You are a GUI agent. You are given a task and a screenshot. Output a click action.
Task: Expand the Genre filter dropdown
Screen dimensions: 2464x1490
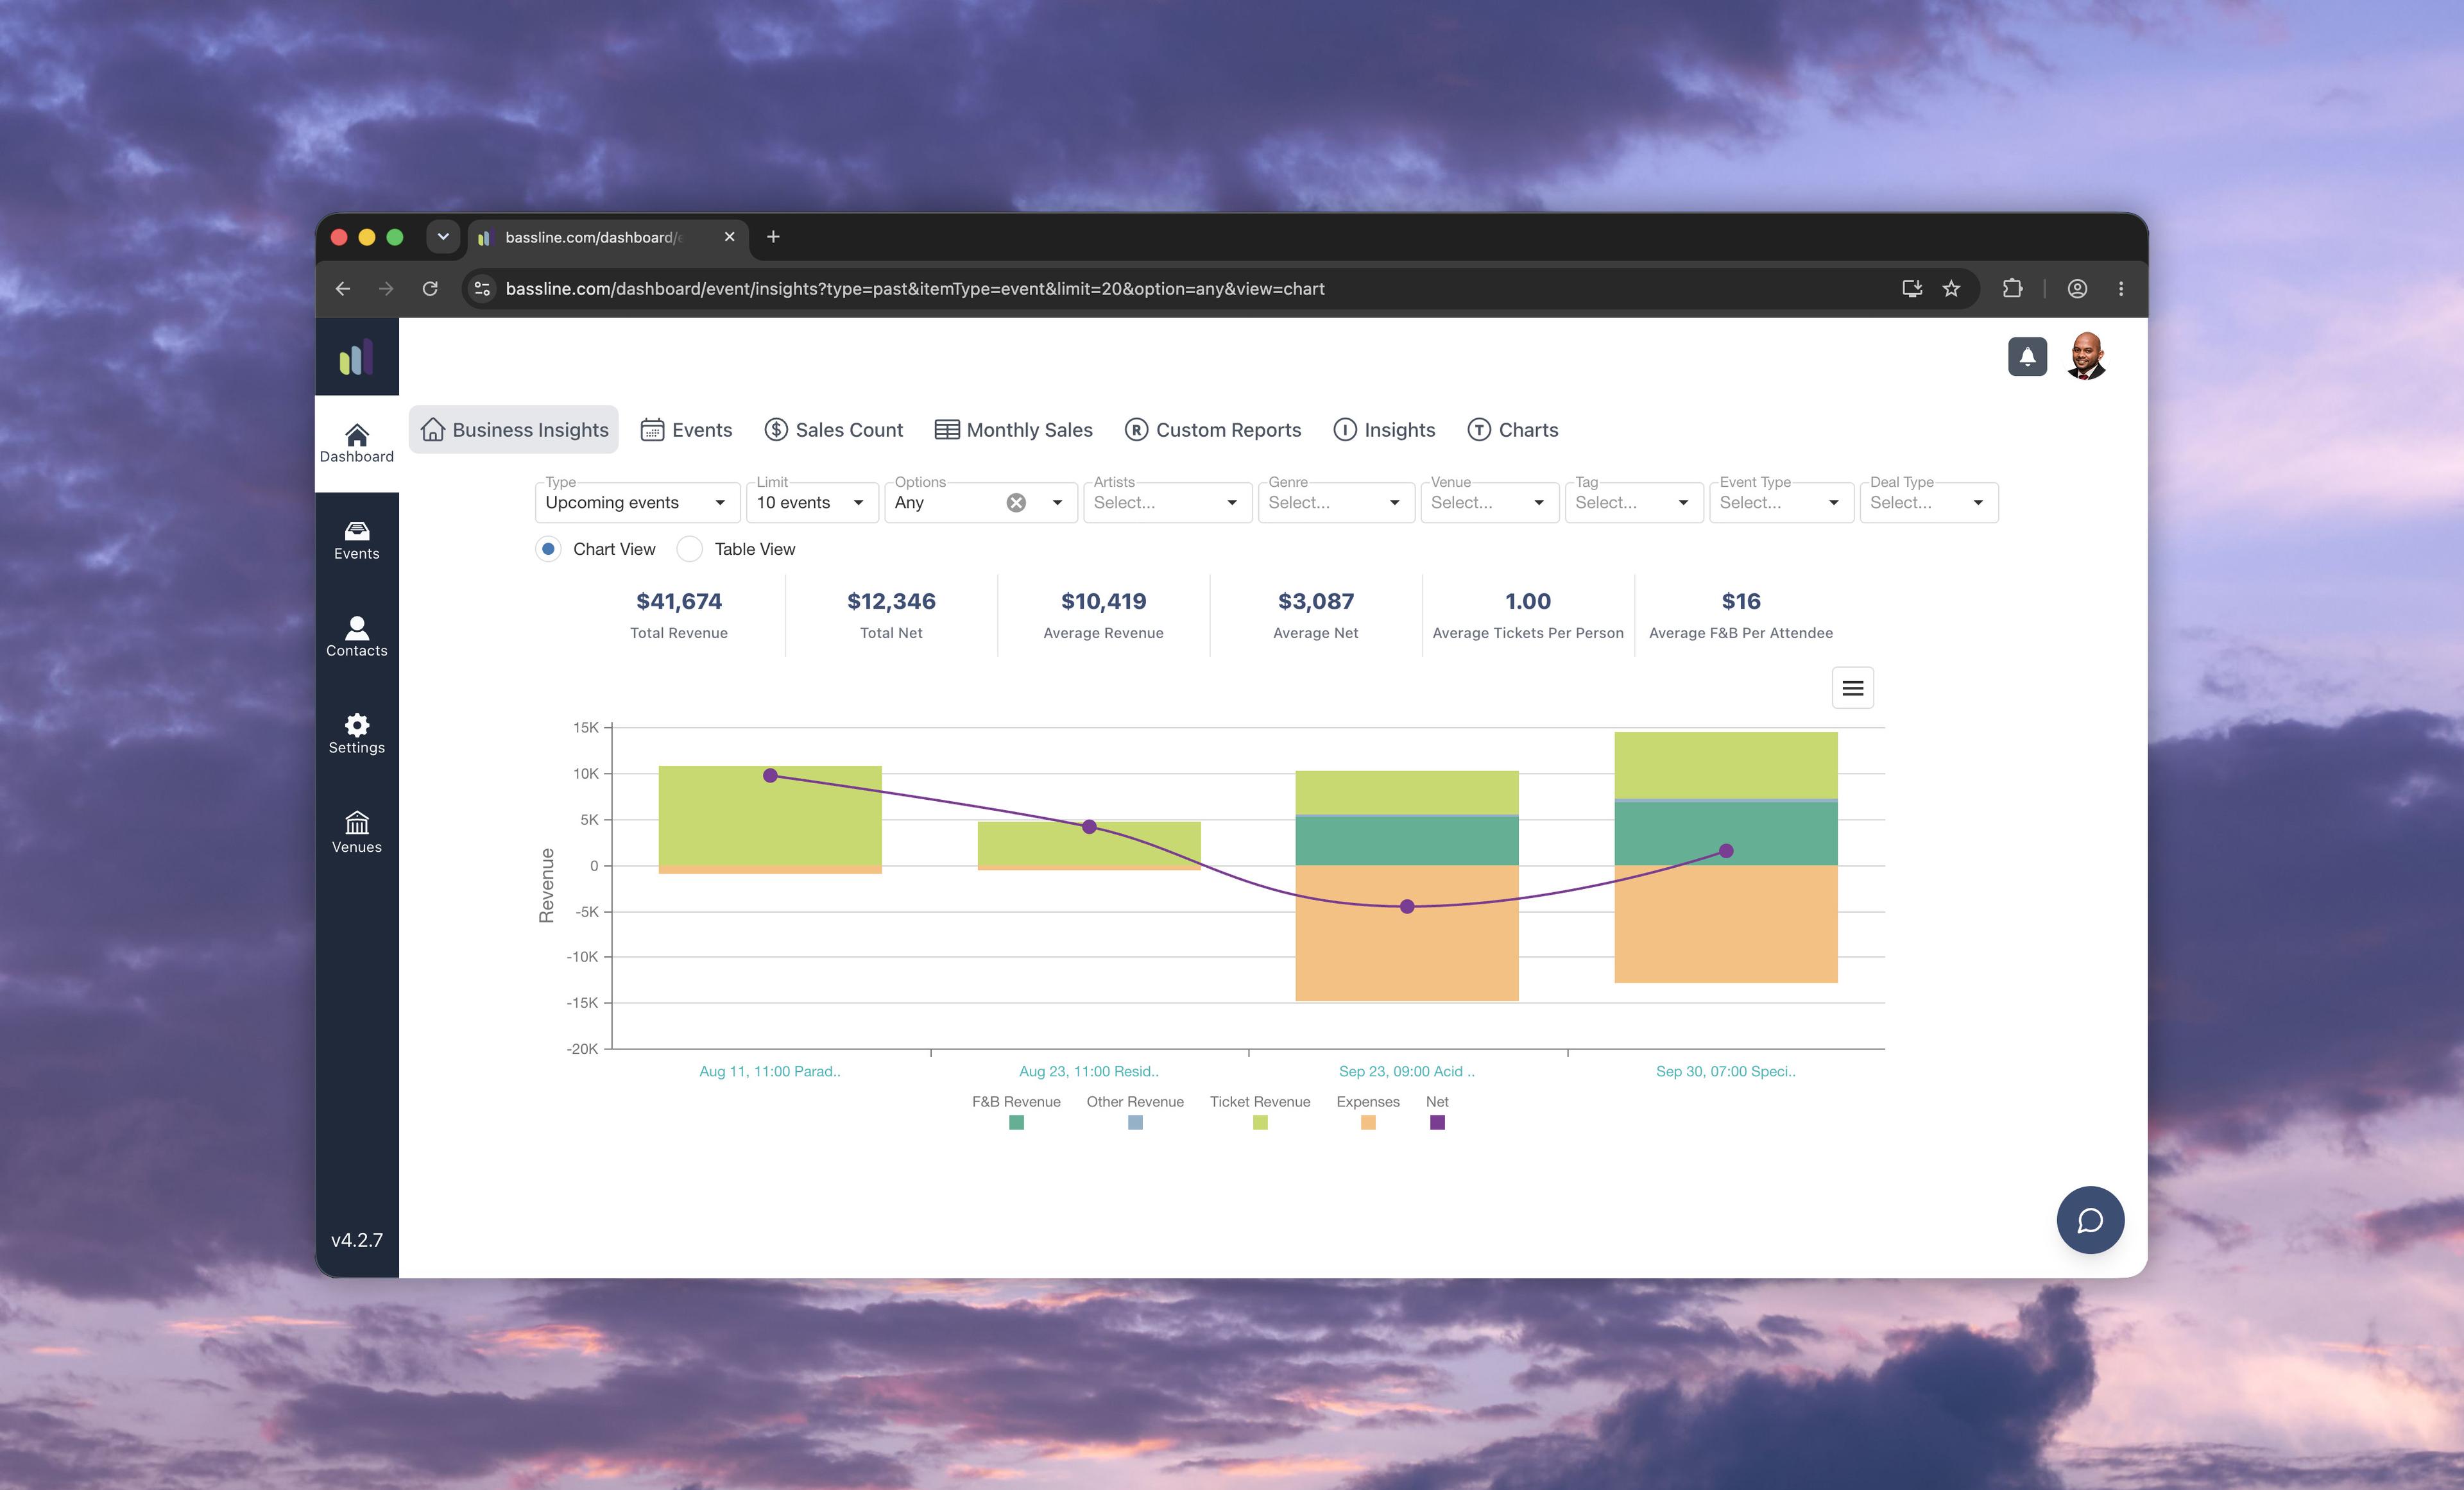1336,503
